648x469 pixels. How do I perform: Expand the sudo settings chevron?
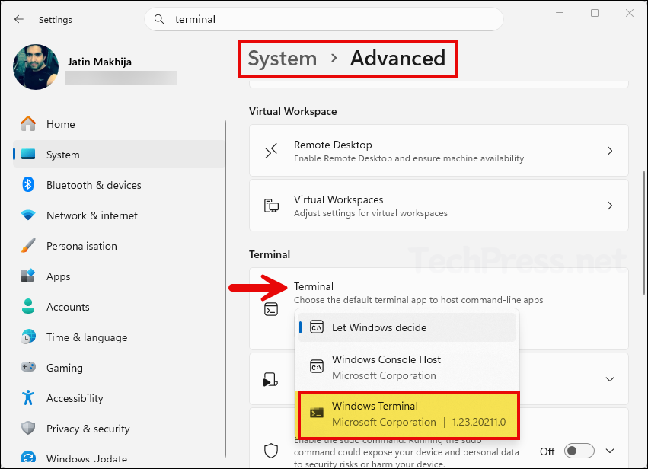(x=609, y=450)
